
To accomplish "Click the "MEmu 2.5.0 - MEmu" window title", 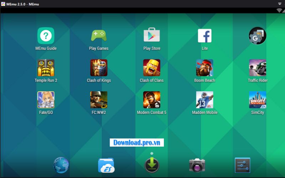I will [23, 4].
